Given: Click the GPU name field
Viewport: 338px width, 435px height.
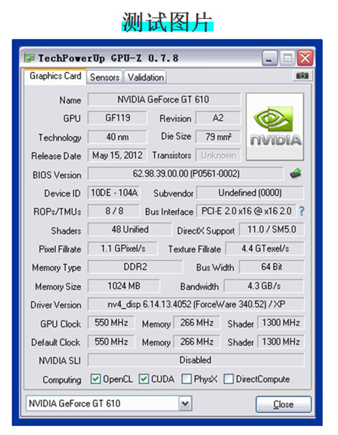Looking at the screenshot, I should coord(164,100).
